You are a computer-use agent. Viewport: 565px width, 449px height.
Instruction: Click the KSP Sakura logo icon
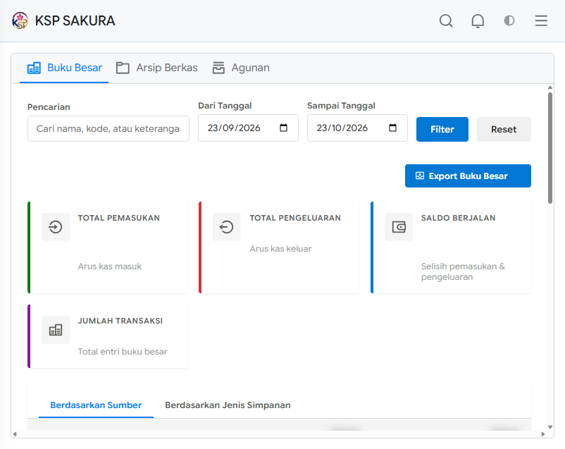click(x=20, y=20)
